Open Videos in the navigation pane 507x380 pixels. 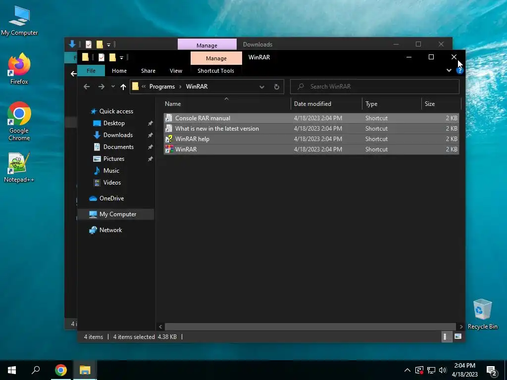(x=112, y=183)
